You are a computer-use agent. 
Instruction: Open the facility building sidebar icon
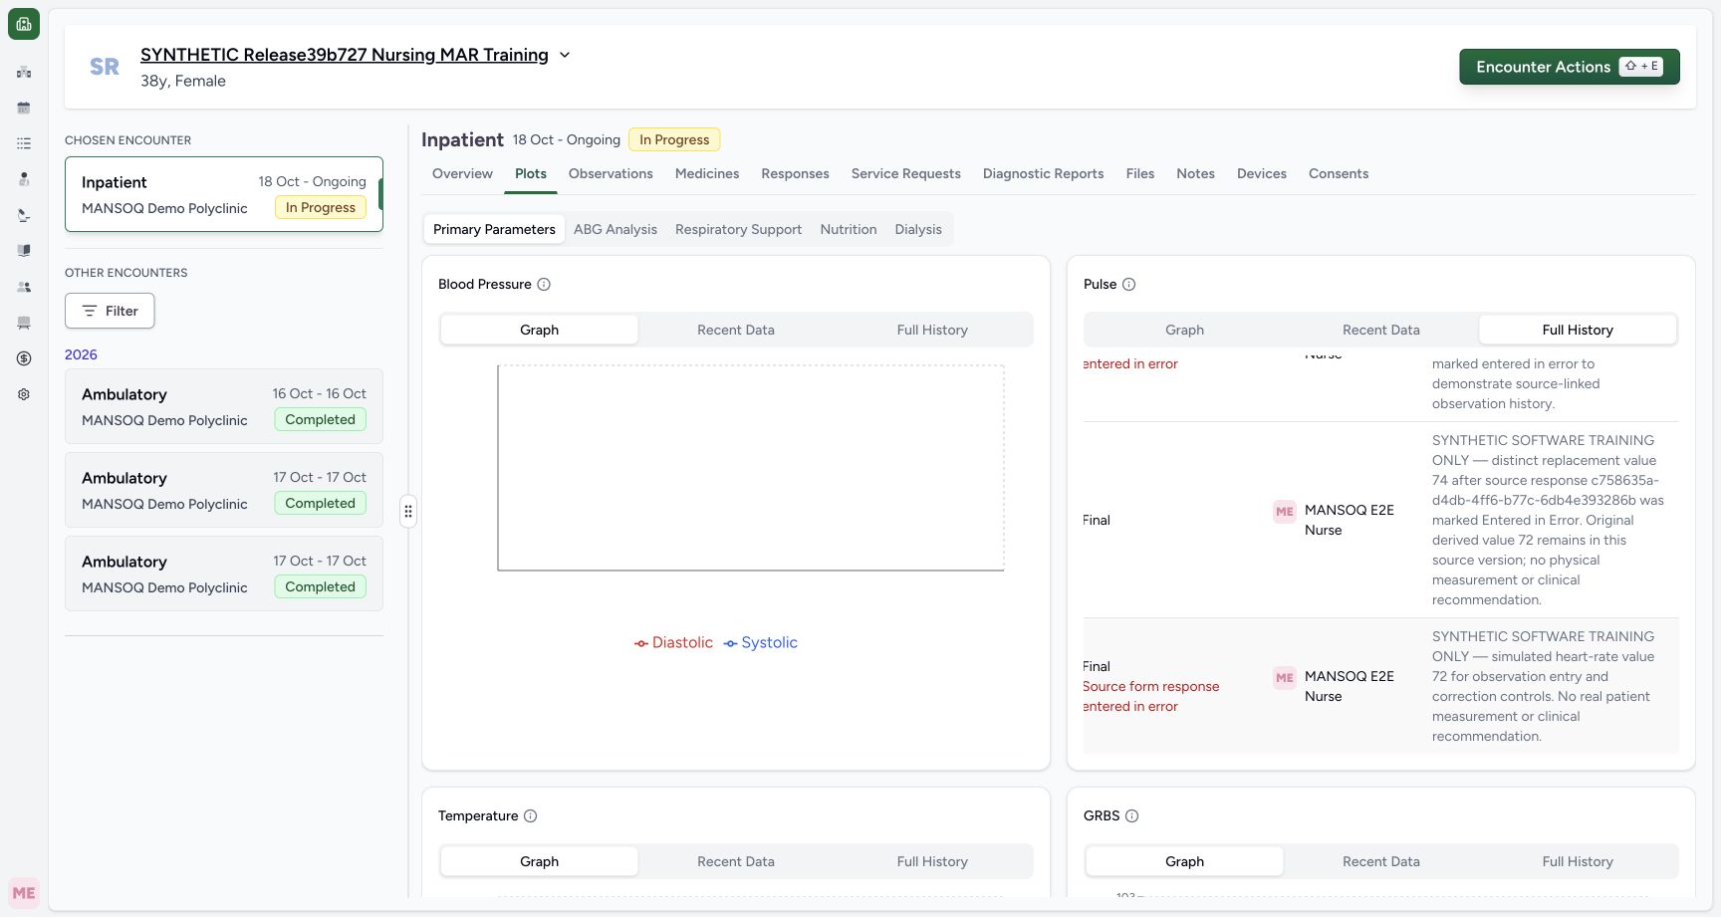click(x=24, y=72)
